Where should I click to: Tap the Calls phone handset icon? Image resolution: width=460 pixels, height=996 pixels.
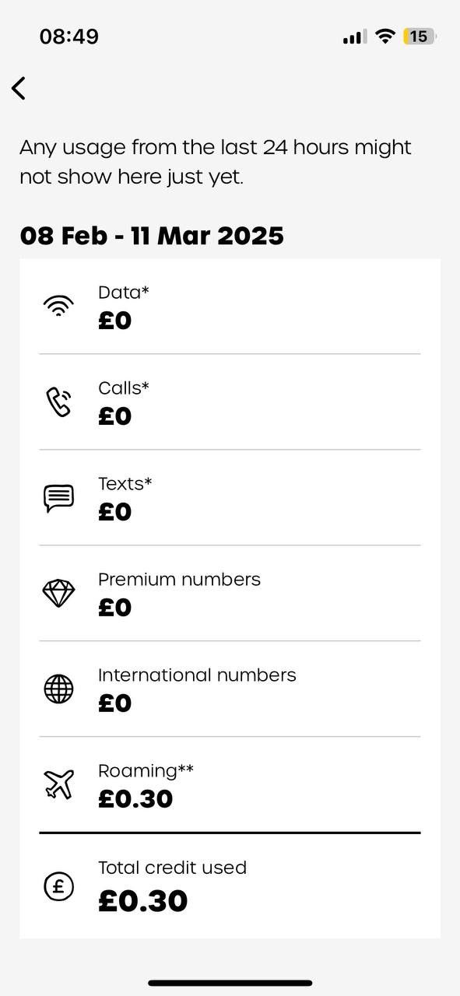point(58,402)
